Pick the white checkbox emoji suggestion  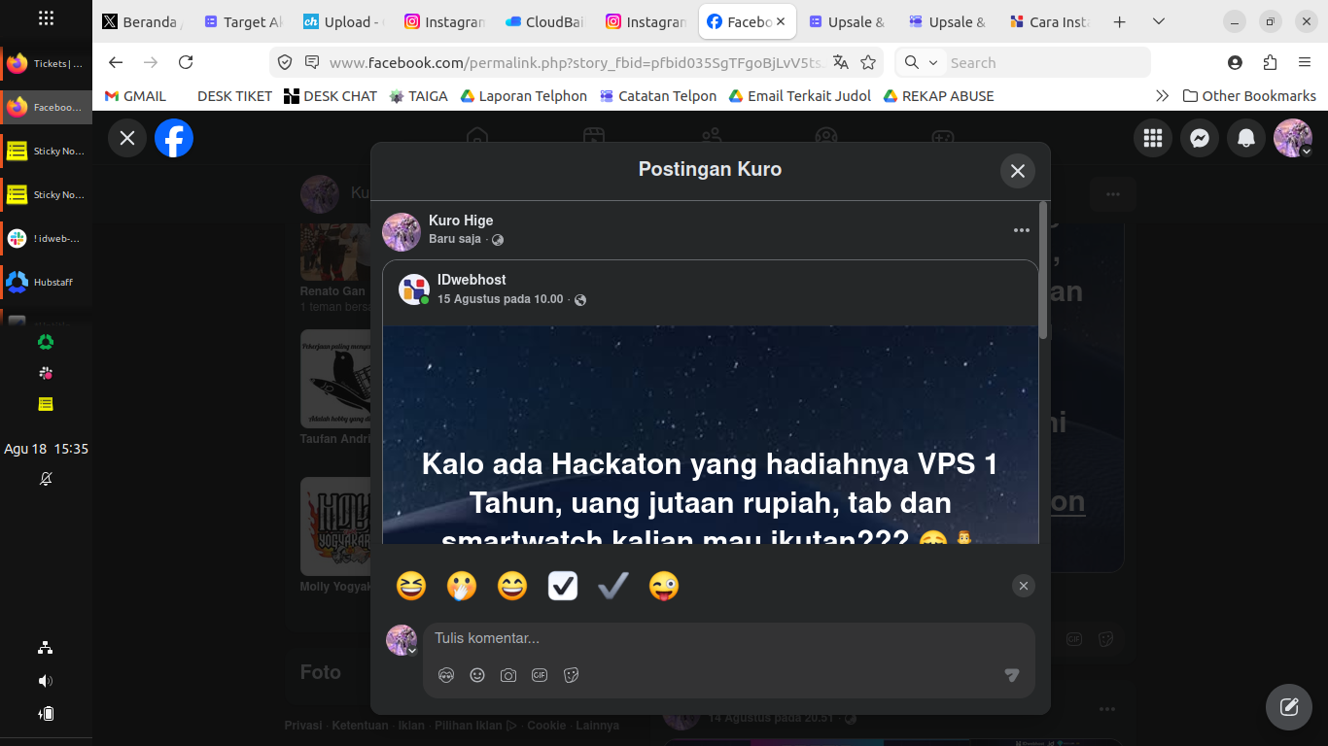pos(563,586)
